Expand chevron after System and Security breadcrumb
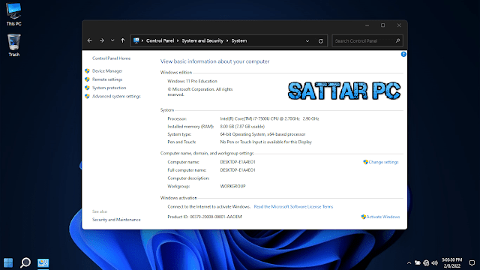This screenshot has width=480, height=270. (x=227, y=40)
